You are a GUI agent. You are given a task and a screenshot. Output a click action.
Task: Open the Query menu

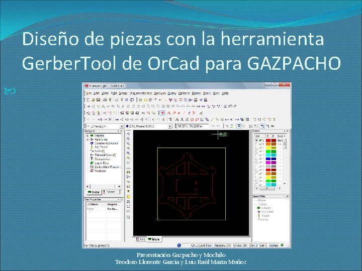172,93
